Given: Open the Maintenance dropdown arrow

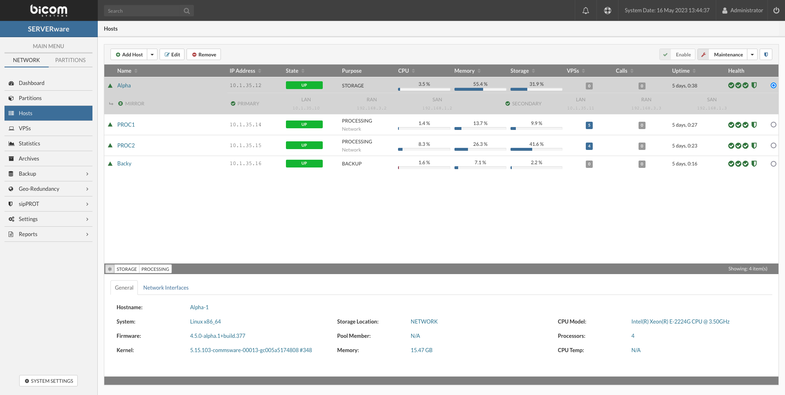Looking at the screenshot, I should (x=752, y=54).
